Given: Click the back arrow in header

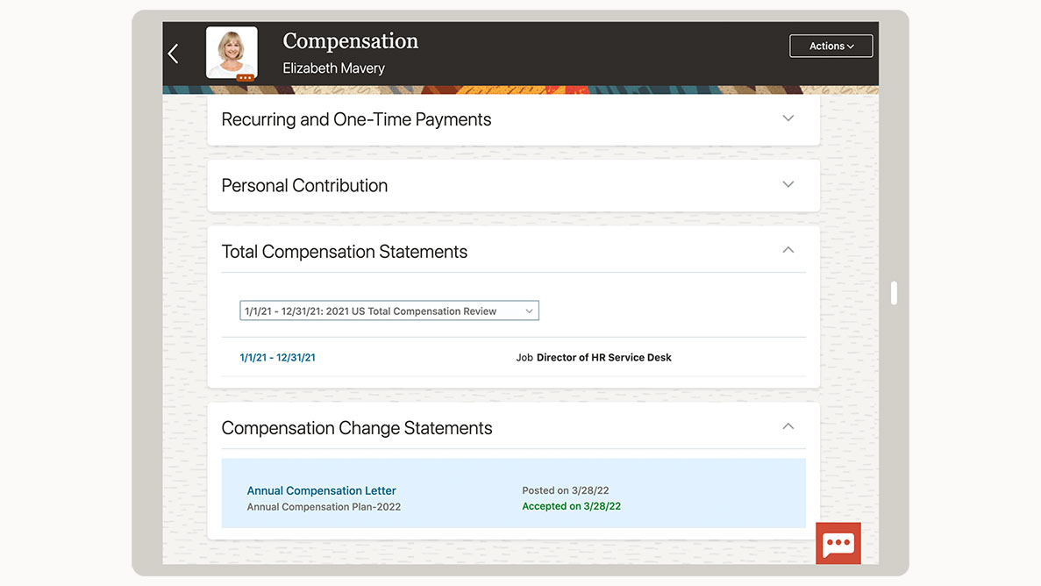Looking at the screenshot, I should [x=174, y=54].
